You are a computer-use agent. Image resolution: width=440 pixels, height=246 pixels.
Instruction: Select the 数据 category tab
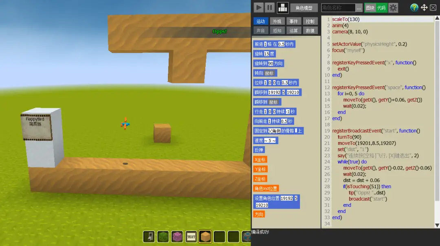[x=310, y=31]
